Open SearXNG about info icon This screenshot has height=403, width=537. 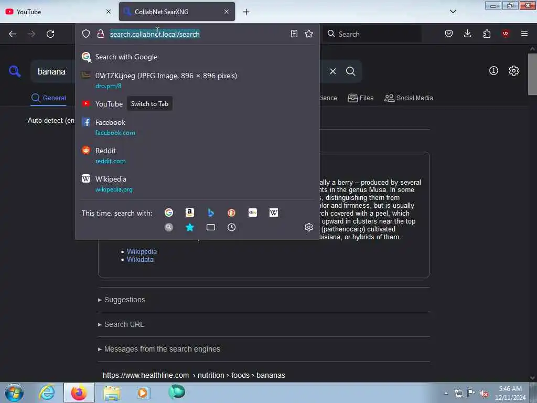493,71
